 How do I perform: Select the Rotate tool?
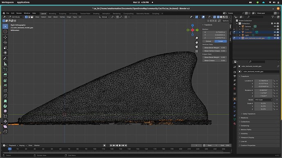[x=5, y=42]
